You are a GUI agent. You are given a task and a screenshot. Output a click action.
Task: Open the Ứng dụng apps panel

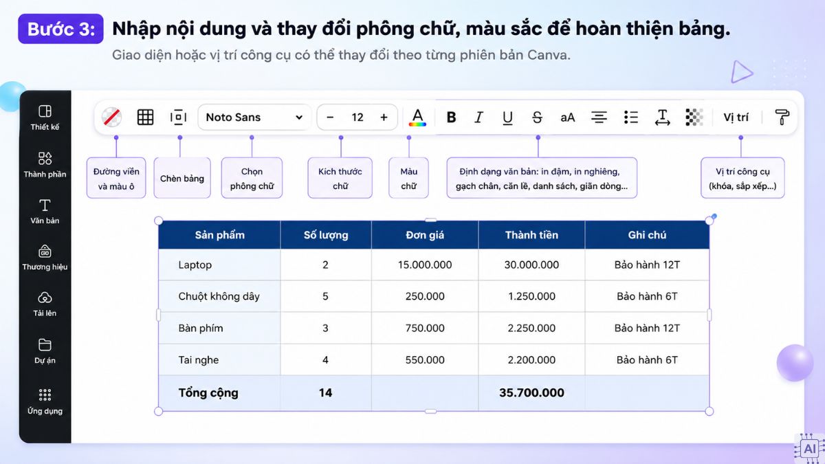tap(45, 401)
